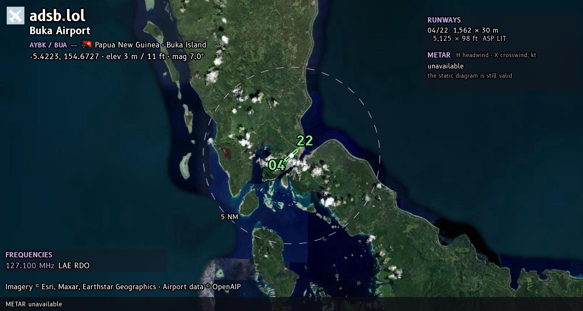Click the RUNWAYS panel heading

point(444,20)
